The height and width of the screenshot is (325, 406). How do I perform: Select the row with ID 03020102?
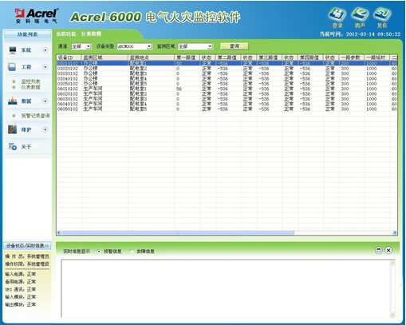pos(227,69)
